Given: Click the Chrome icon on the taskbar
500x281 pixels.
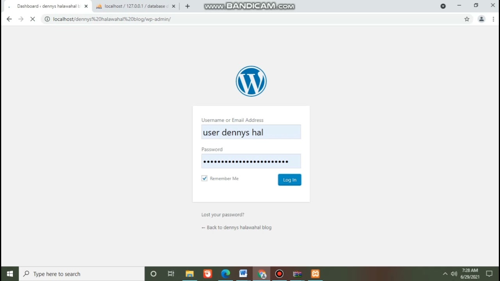Looking at the screenshot, I should pyautogui.click(x=261, y=274).
